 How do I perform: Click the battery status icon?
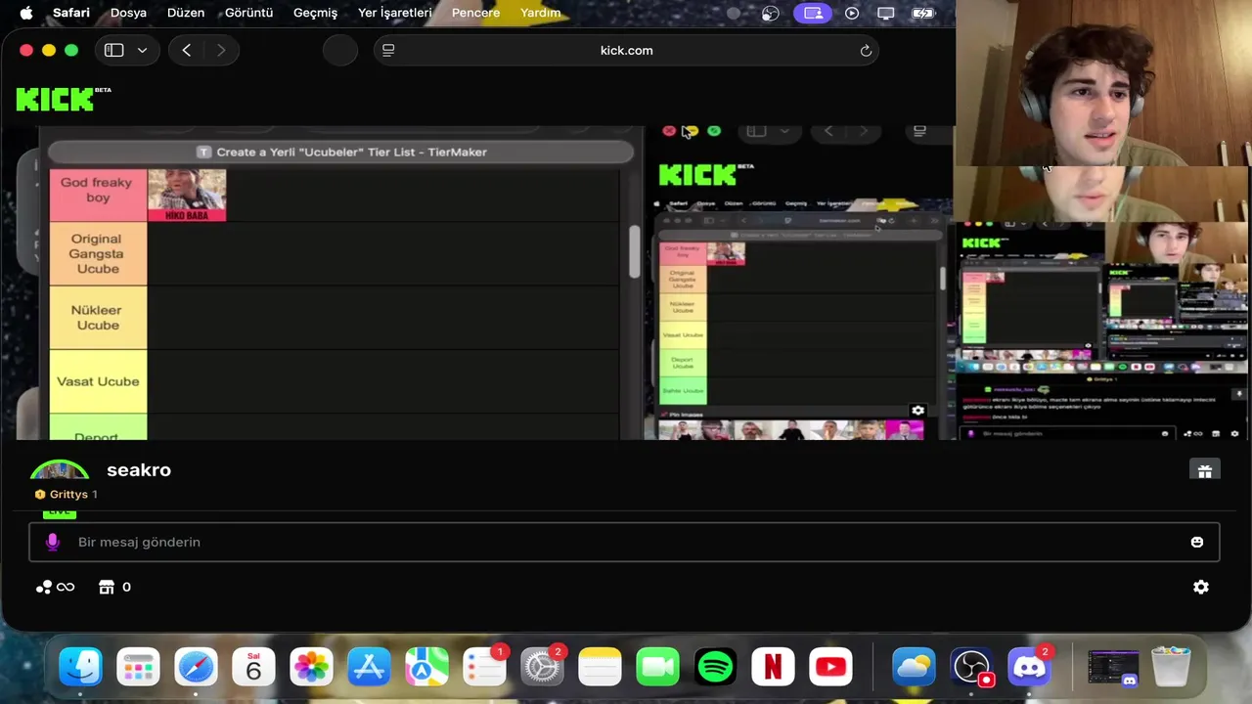point(922,13)
